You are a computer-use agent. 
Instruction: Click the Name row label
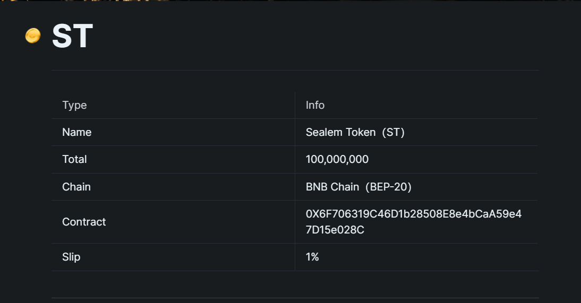(76, 132)
